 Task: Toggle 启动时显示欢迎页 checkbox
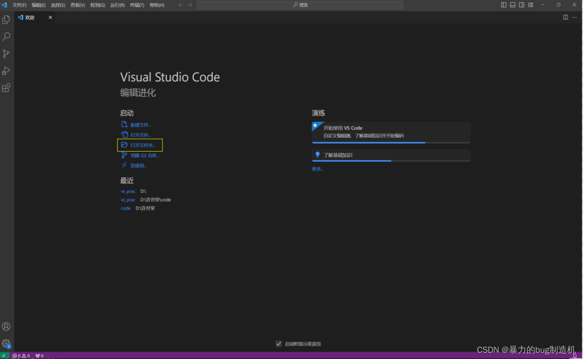279,344
